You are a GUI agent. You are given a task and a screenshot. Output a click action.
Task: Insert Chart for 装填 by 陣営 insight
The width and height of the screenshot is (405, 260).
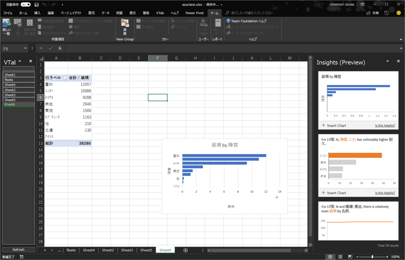pos(334,125)
